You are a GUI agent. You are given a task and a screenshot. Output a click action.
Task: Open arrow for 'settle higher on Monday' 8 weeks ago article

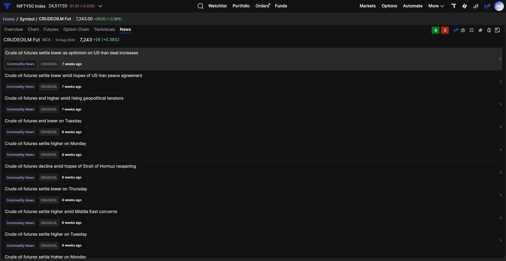click(500, 150)
